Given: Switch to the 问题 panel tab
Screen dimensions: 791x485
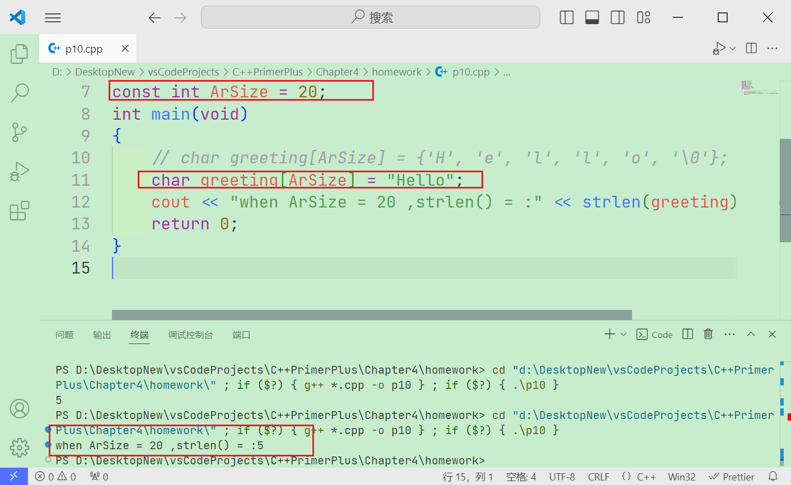Looking at the screenshot, I should point(64,335).
